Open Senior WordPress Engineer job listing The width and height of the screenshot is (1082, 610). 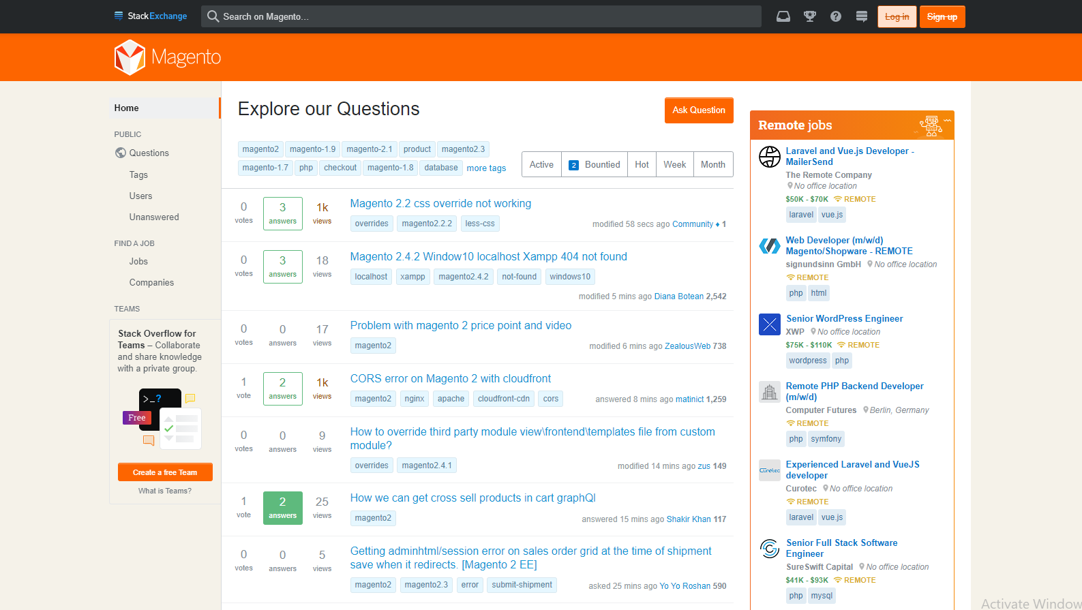pyautogui.click(x=844, y=319)
